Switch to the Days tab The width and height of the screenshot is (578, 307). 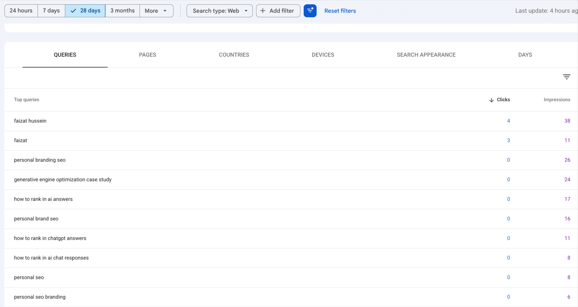click(525, 55)
